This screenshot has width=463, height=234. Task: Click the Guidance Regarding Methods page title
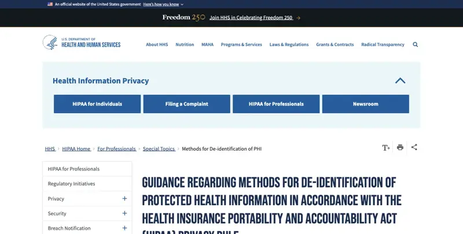271,206
